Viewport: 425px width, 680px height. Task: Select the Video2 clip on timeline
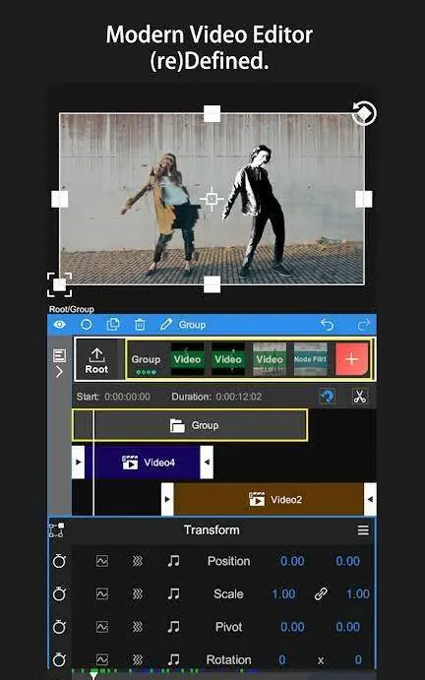click(x=269, y=499)
